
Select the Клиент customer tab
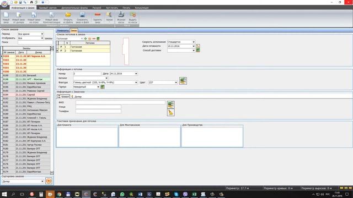coord(63,97)
